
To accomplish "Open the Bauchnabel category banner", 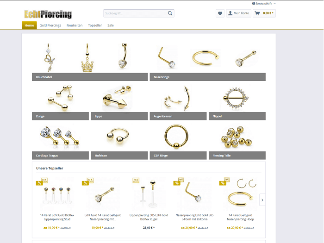I will 90,77.
